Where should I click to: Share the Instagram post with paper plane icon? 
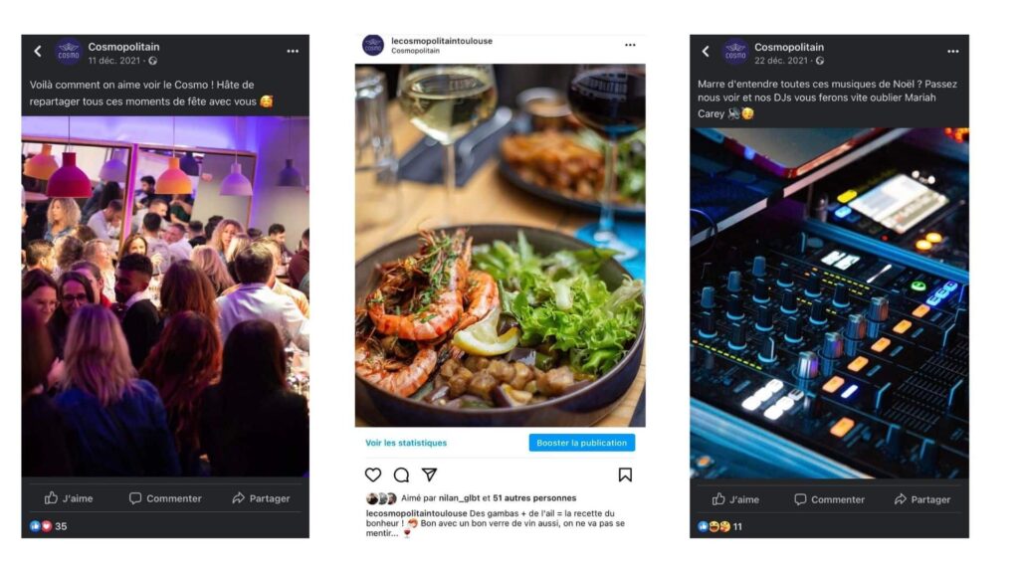tap(430, 475)
